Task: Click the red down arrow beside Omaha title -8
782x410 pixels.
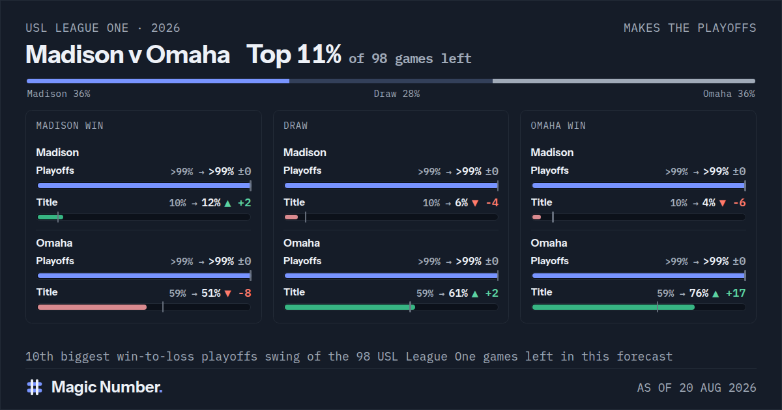Action: pos(227,294)
